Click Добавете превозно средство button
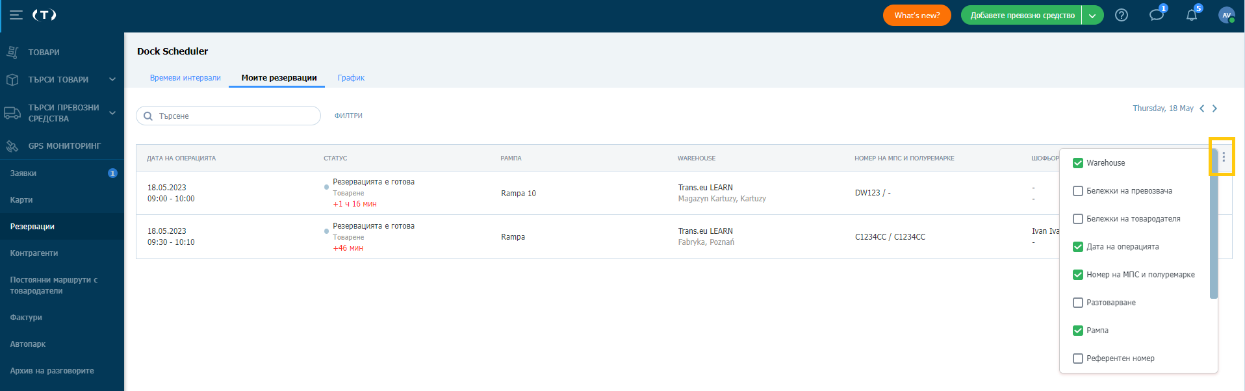Image resolution: width=1245 pixels, height=391 pixels. point(1021,15)
